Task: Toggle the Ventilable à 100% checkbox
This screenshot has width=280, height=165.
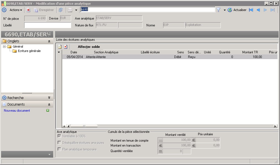Action: 59,136
